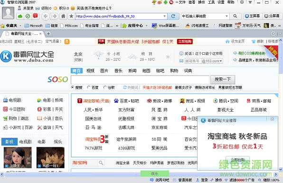Open the 查看 menu

[192, 2]
